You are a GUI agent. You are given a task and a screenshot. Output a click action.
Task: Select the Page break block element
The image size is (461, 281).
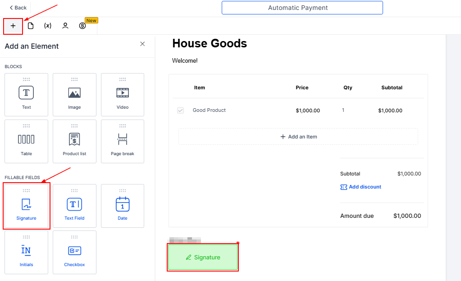point(123,141)
